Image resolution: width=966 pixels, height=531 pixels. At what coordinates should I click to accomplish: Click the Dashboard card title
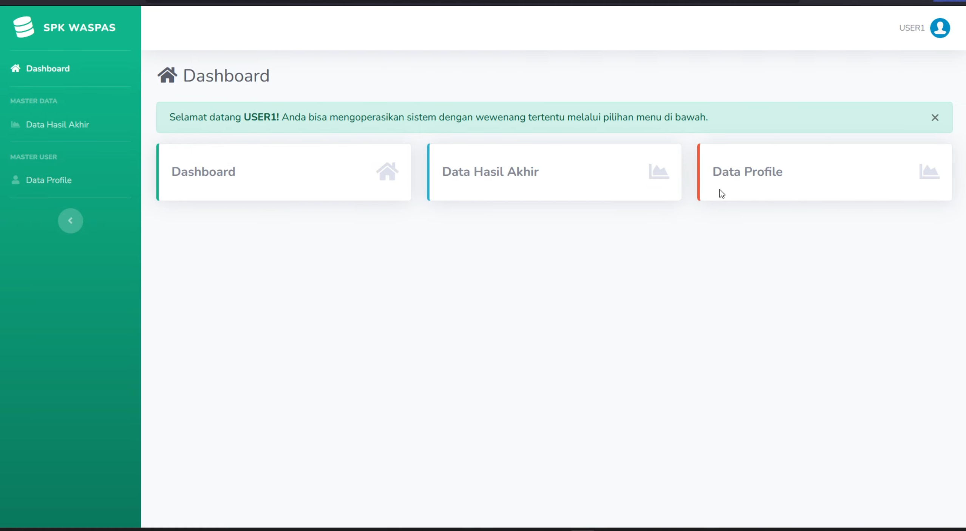[x=203, y=172]
